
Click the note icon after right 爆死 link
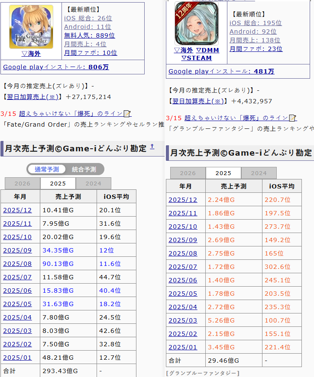click(x=292, y=118)
